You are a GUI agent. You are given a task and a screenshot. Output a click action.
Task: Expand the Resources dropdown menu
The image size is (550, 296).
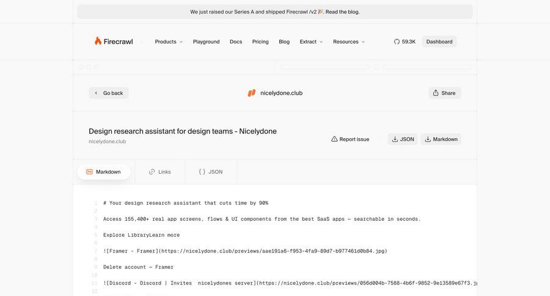point(348,42)
